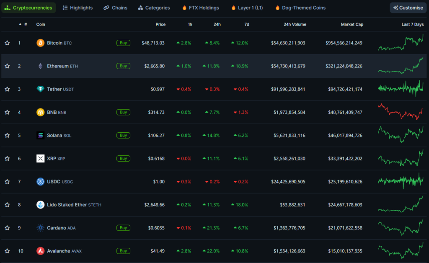Open the BNB 7-day sparkline chart

pyautogui.click(x=401, y=112)
